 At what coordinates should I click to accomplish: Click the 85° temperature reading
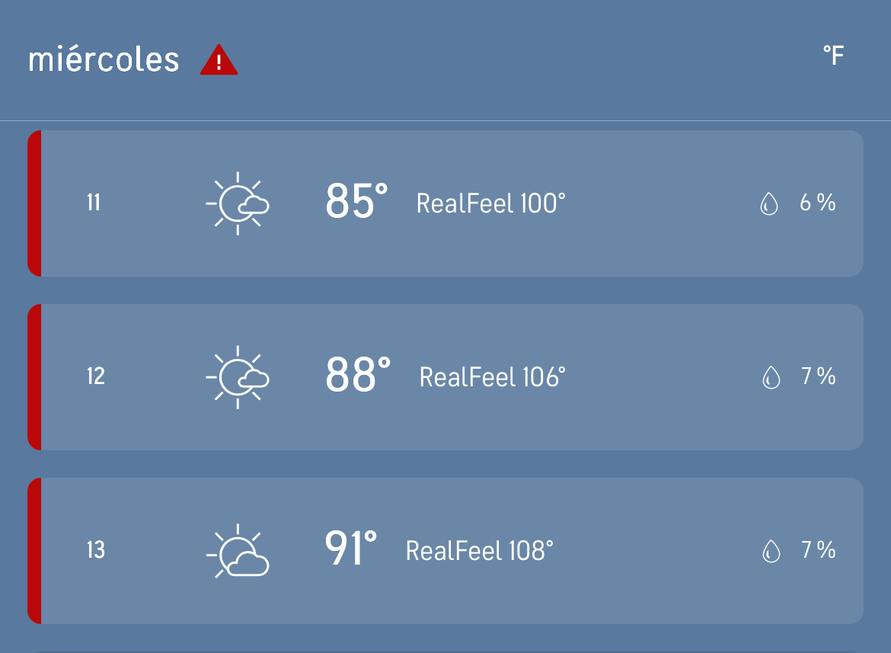[356, 202]
